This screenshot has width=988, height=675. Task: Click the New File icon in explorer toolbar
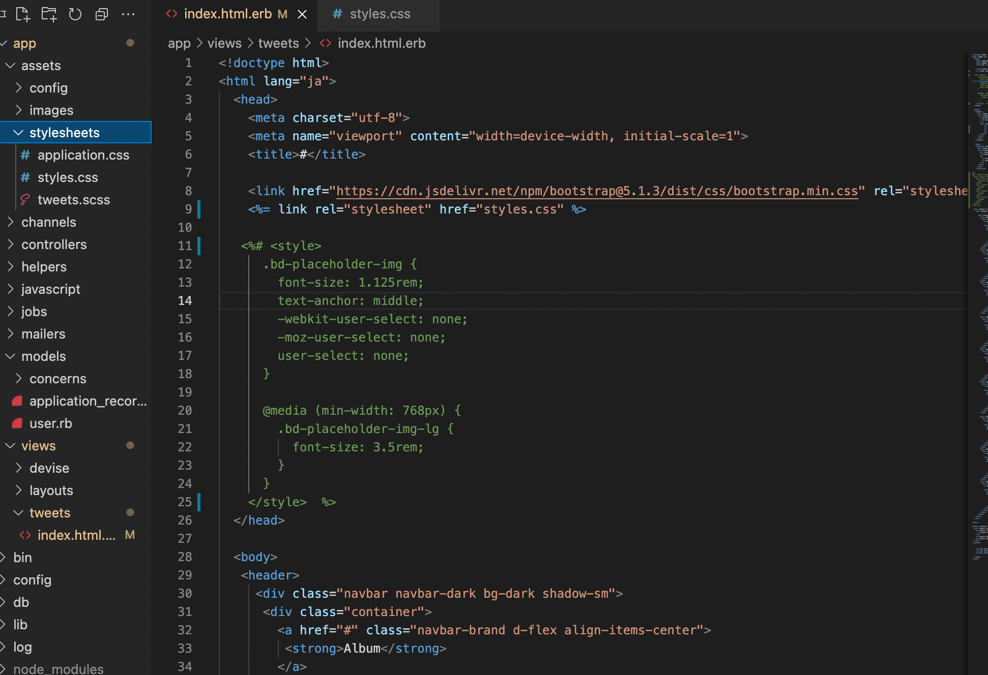23,14
